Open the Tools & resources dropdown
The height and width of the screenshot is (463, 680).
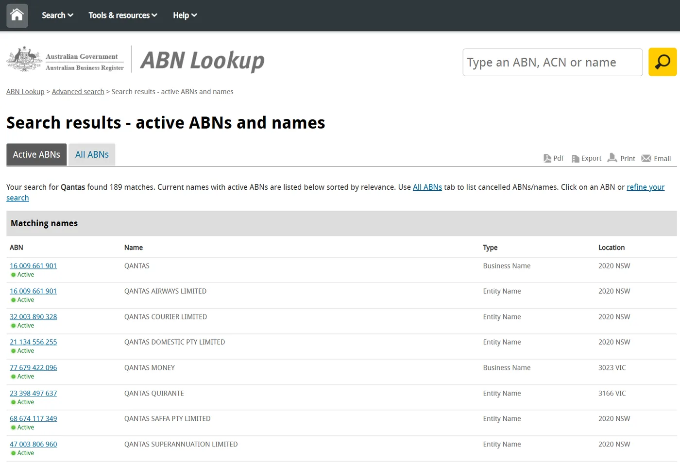point(123,16)
